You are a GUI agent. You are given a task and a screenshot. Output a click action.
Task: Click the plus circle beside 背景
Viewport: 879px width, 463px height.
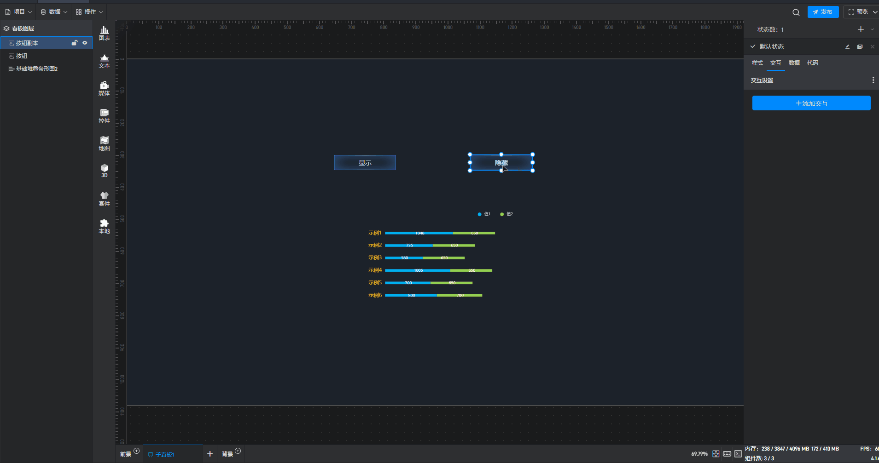click(238, 451)
